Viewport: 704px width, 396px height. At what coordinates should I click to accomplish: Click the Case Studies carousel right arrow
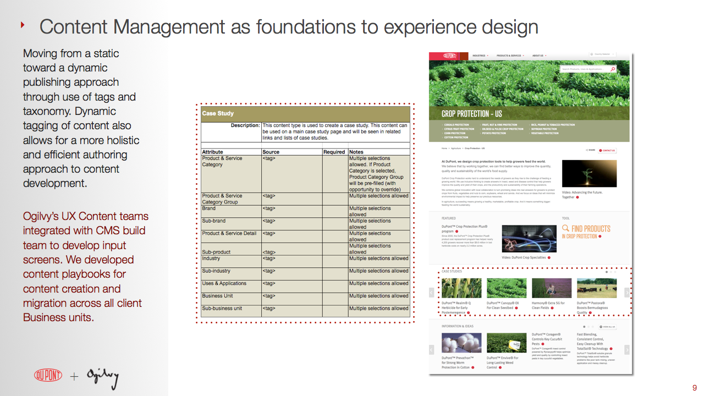pos(627,293)
